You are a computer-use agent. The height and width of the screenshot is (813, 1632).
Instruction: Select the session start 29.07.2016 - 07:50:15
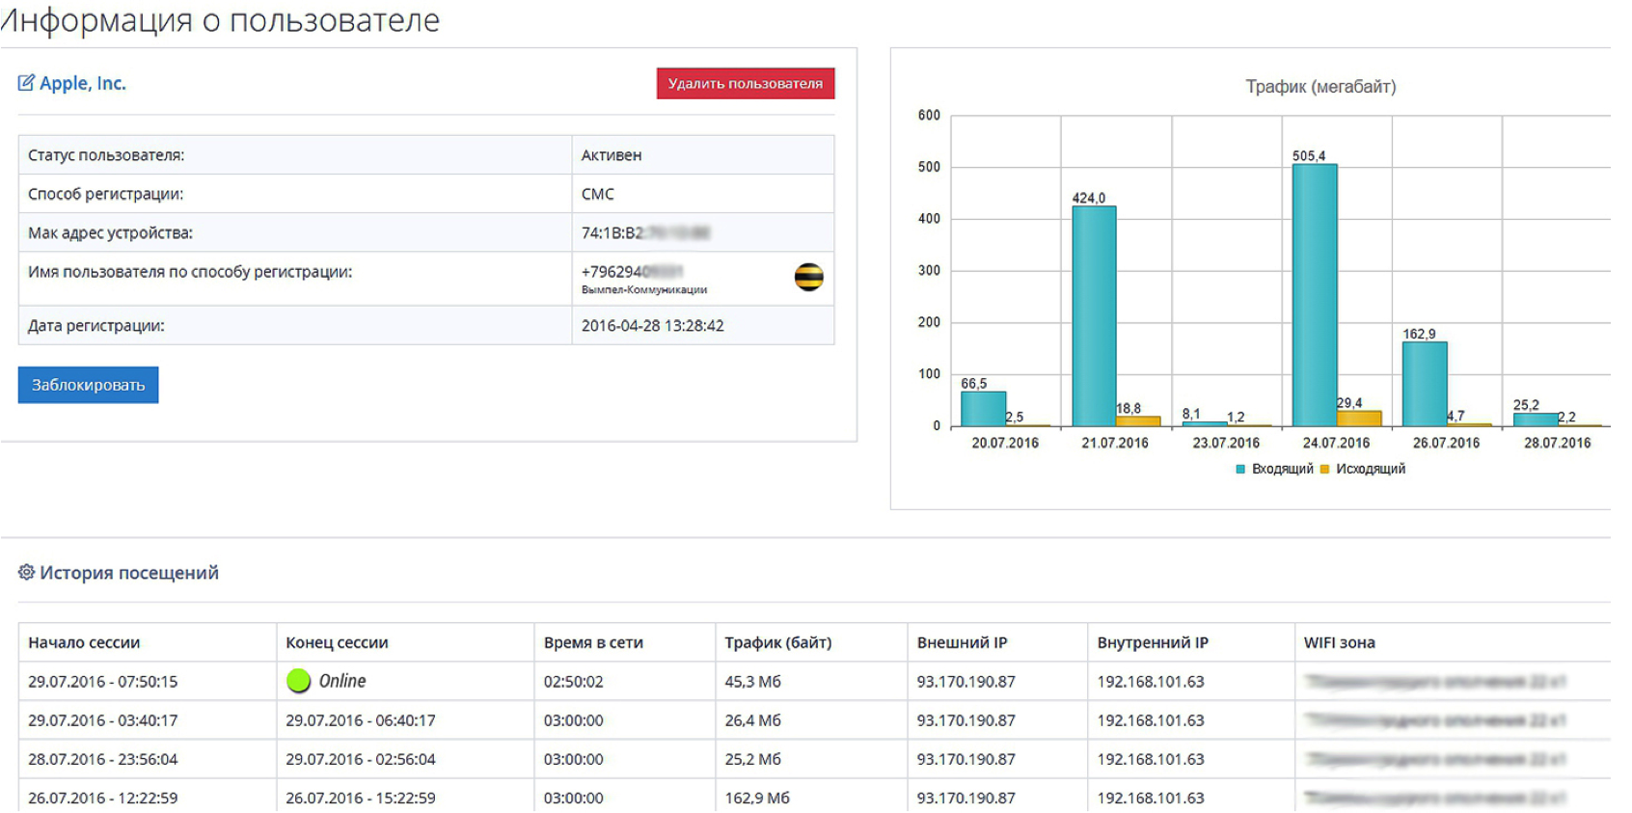(103, 682)
